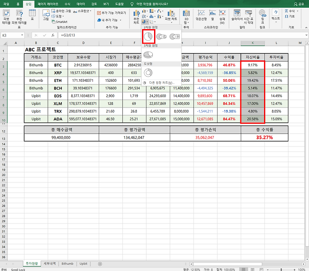Image resolution: width=309 pixels, height=271 pixels.
Task: Click the insert function fx button
Action: (x=53, y=35)
